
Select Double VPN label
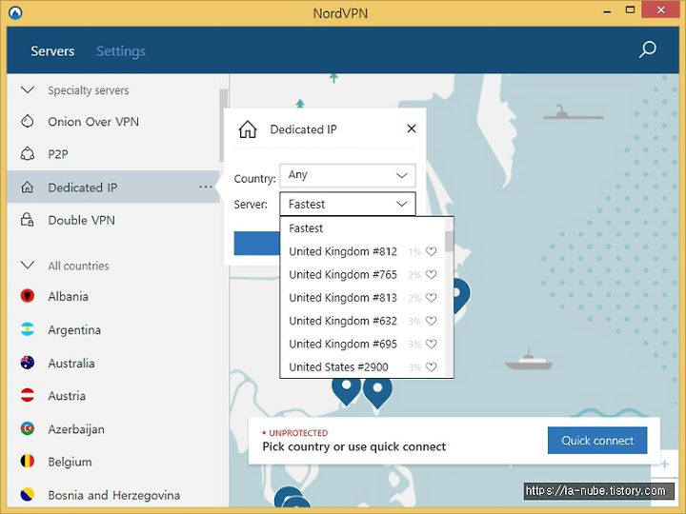tap(81, 220)
